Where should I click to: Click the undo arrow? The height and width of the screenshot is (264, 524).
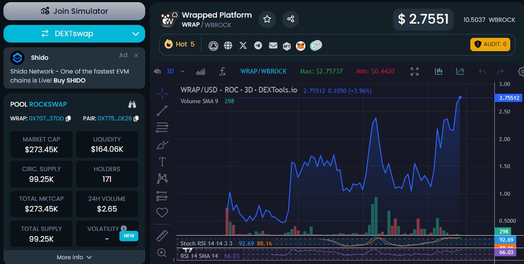(482, 71)
